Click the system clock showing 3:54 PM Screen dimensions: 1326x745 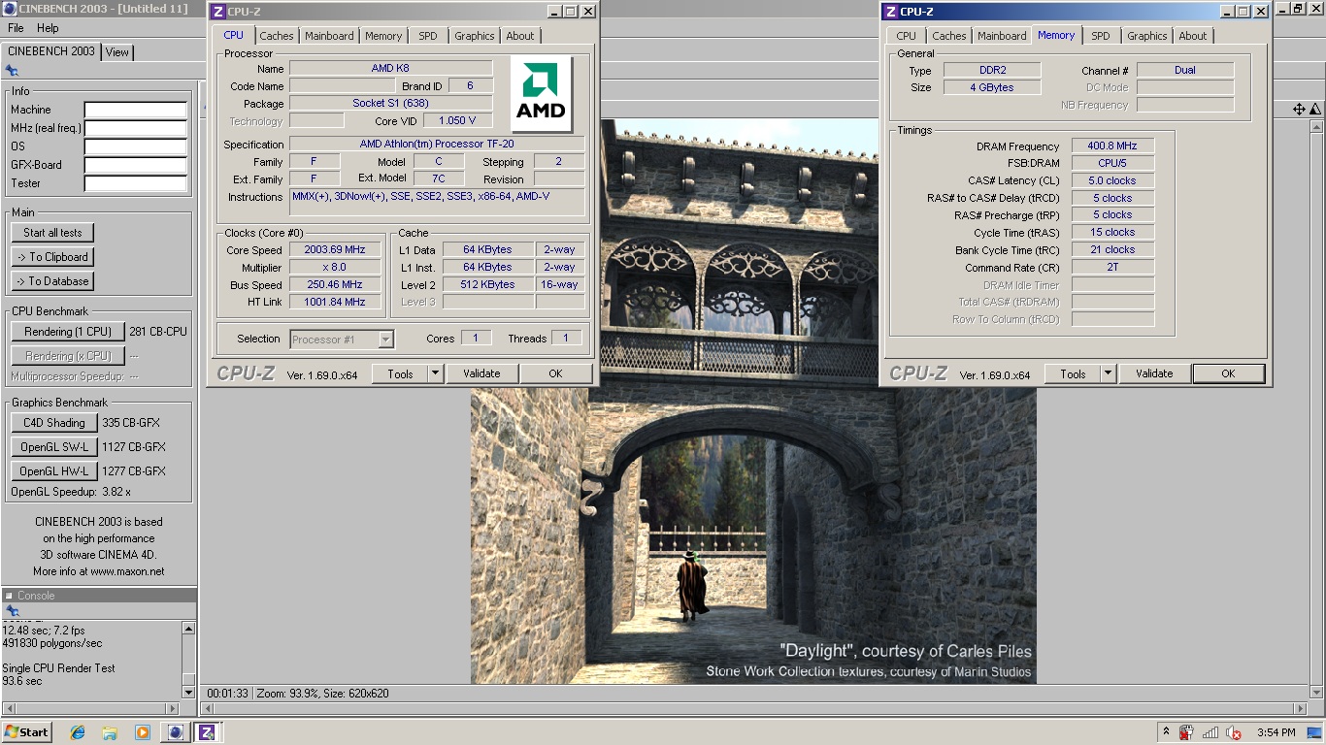click(1276, 732)
